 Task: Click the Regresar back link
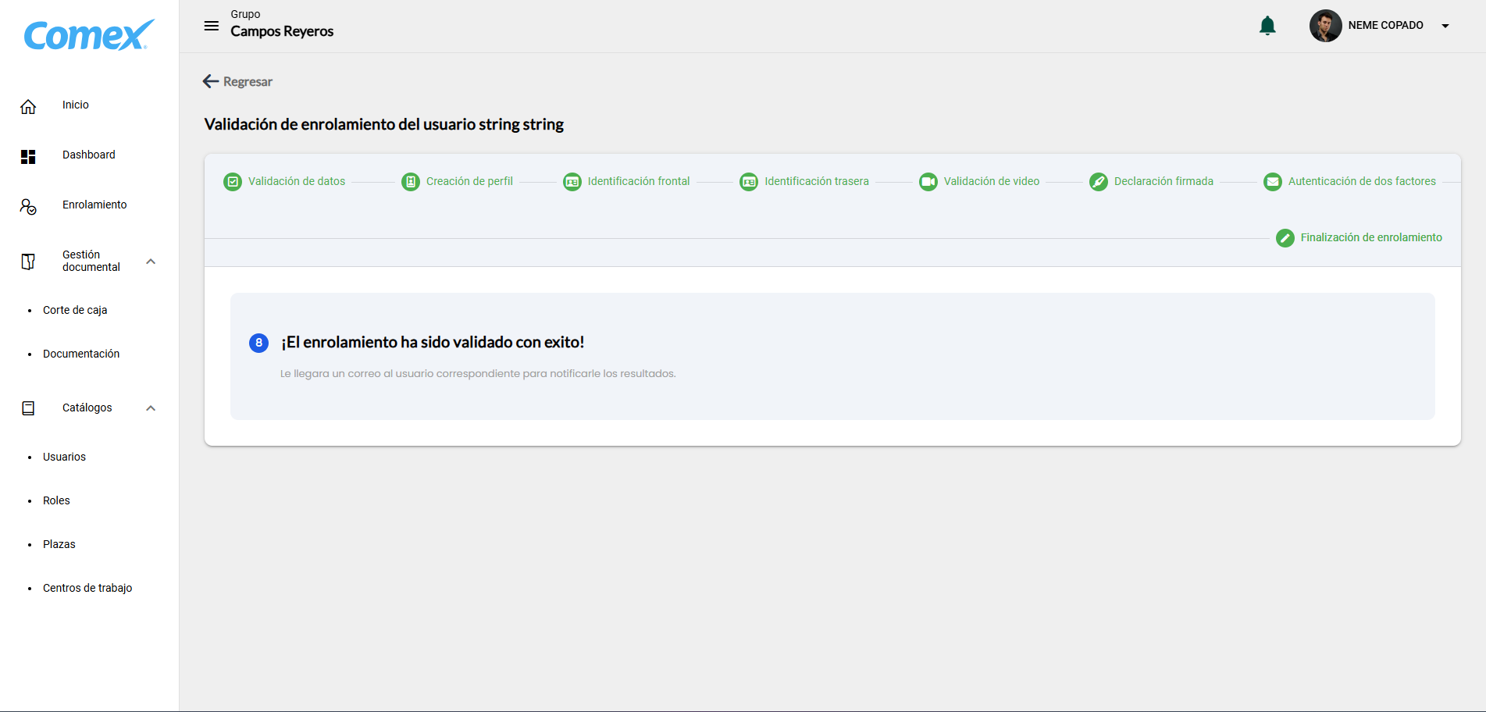click(x=237, y=81)
